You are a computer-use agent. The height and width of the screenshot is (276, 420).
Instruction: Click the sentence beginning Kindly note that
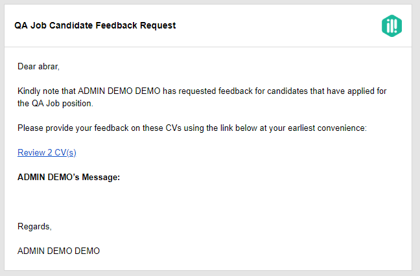(202, 97)
